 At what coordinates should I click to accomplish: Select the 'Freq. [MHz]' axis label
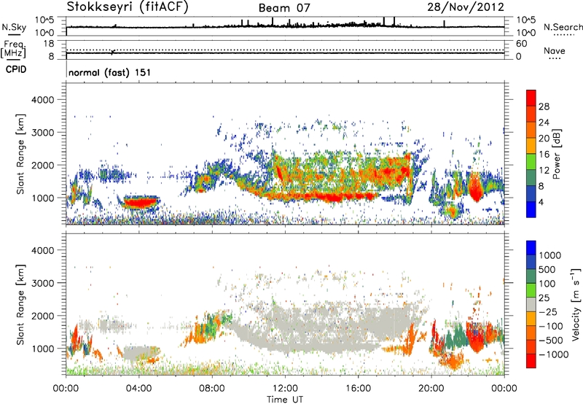click(13, 49)
